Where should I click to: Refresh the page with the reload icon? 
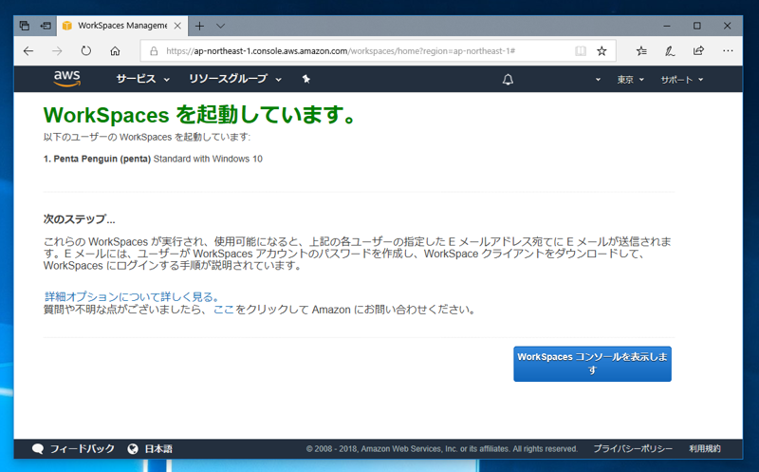click(85, 51)
